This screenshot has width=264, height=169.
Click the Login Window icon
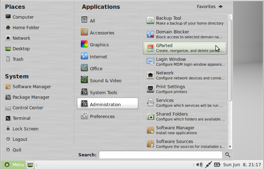pos(150,61)
